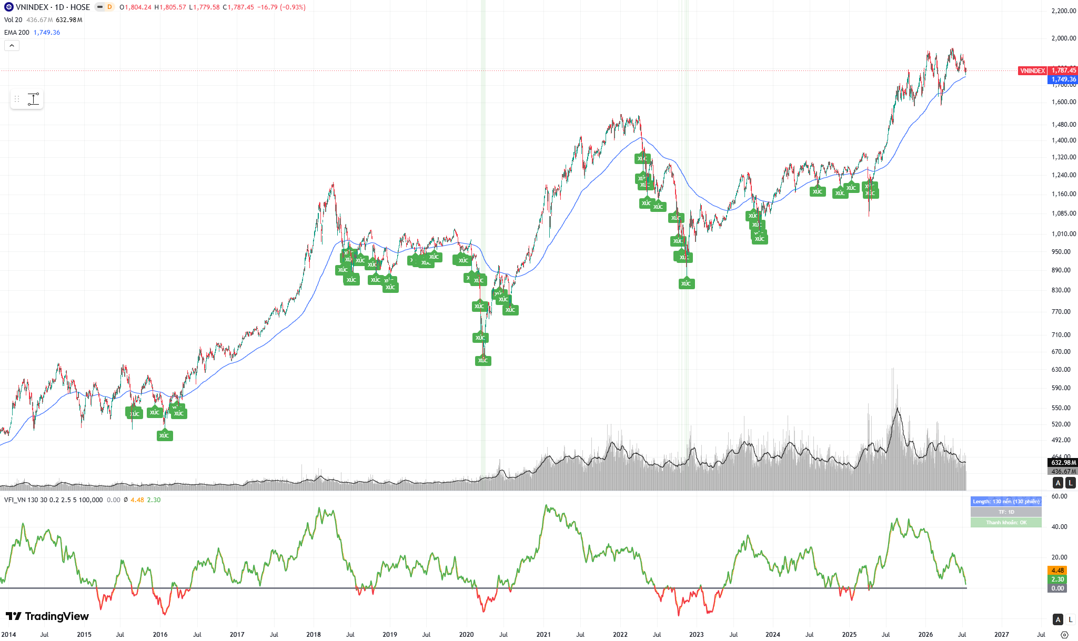Click the 2016 label on the time axis
Viewport: 1078px width, 641px height.
pyautogui.click(x=160, y=635)
